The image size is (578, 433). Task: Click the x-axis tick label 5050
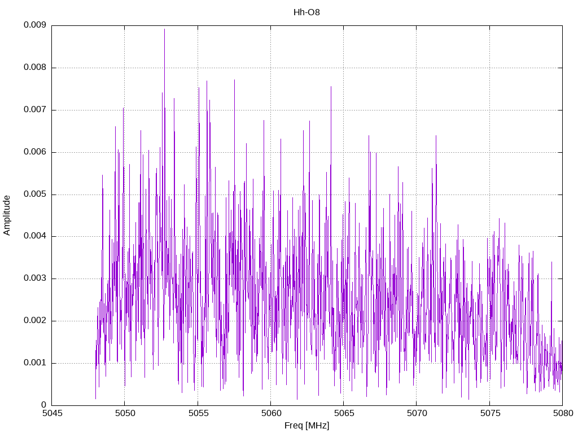(x=125, y=413)
